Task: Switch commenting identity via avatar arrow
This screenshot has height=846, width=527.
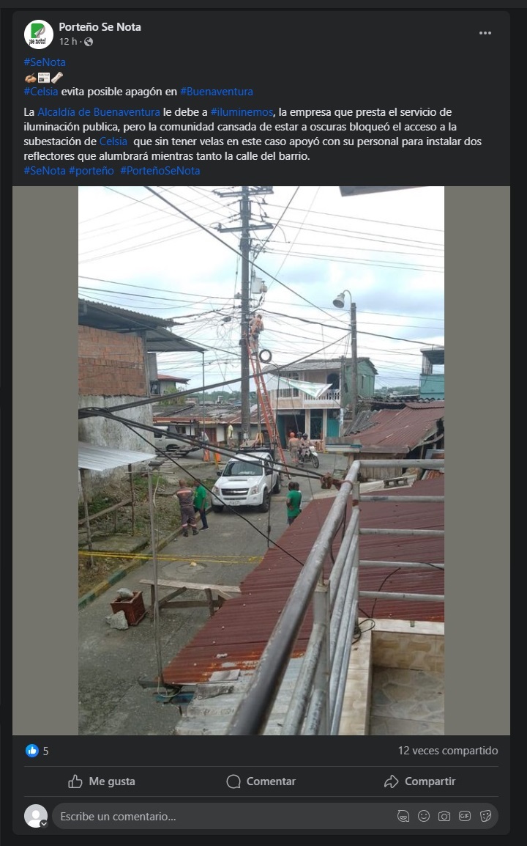Action: tap(44, 824)
